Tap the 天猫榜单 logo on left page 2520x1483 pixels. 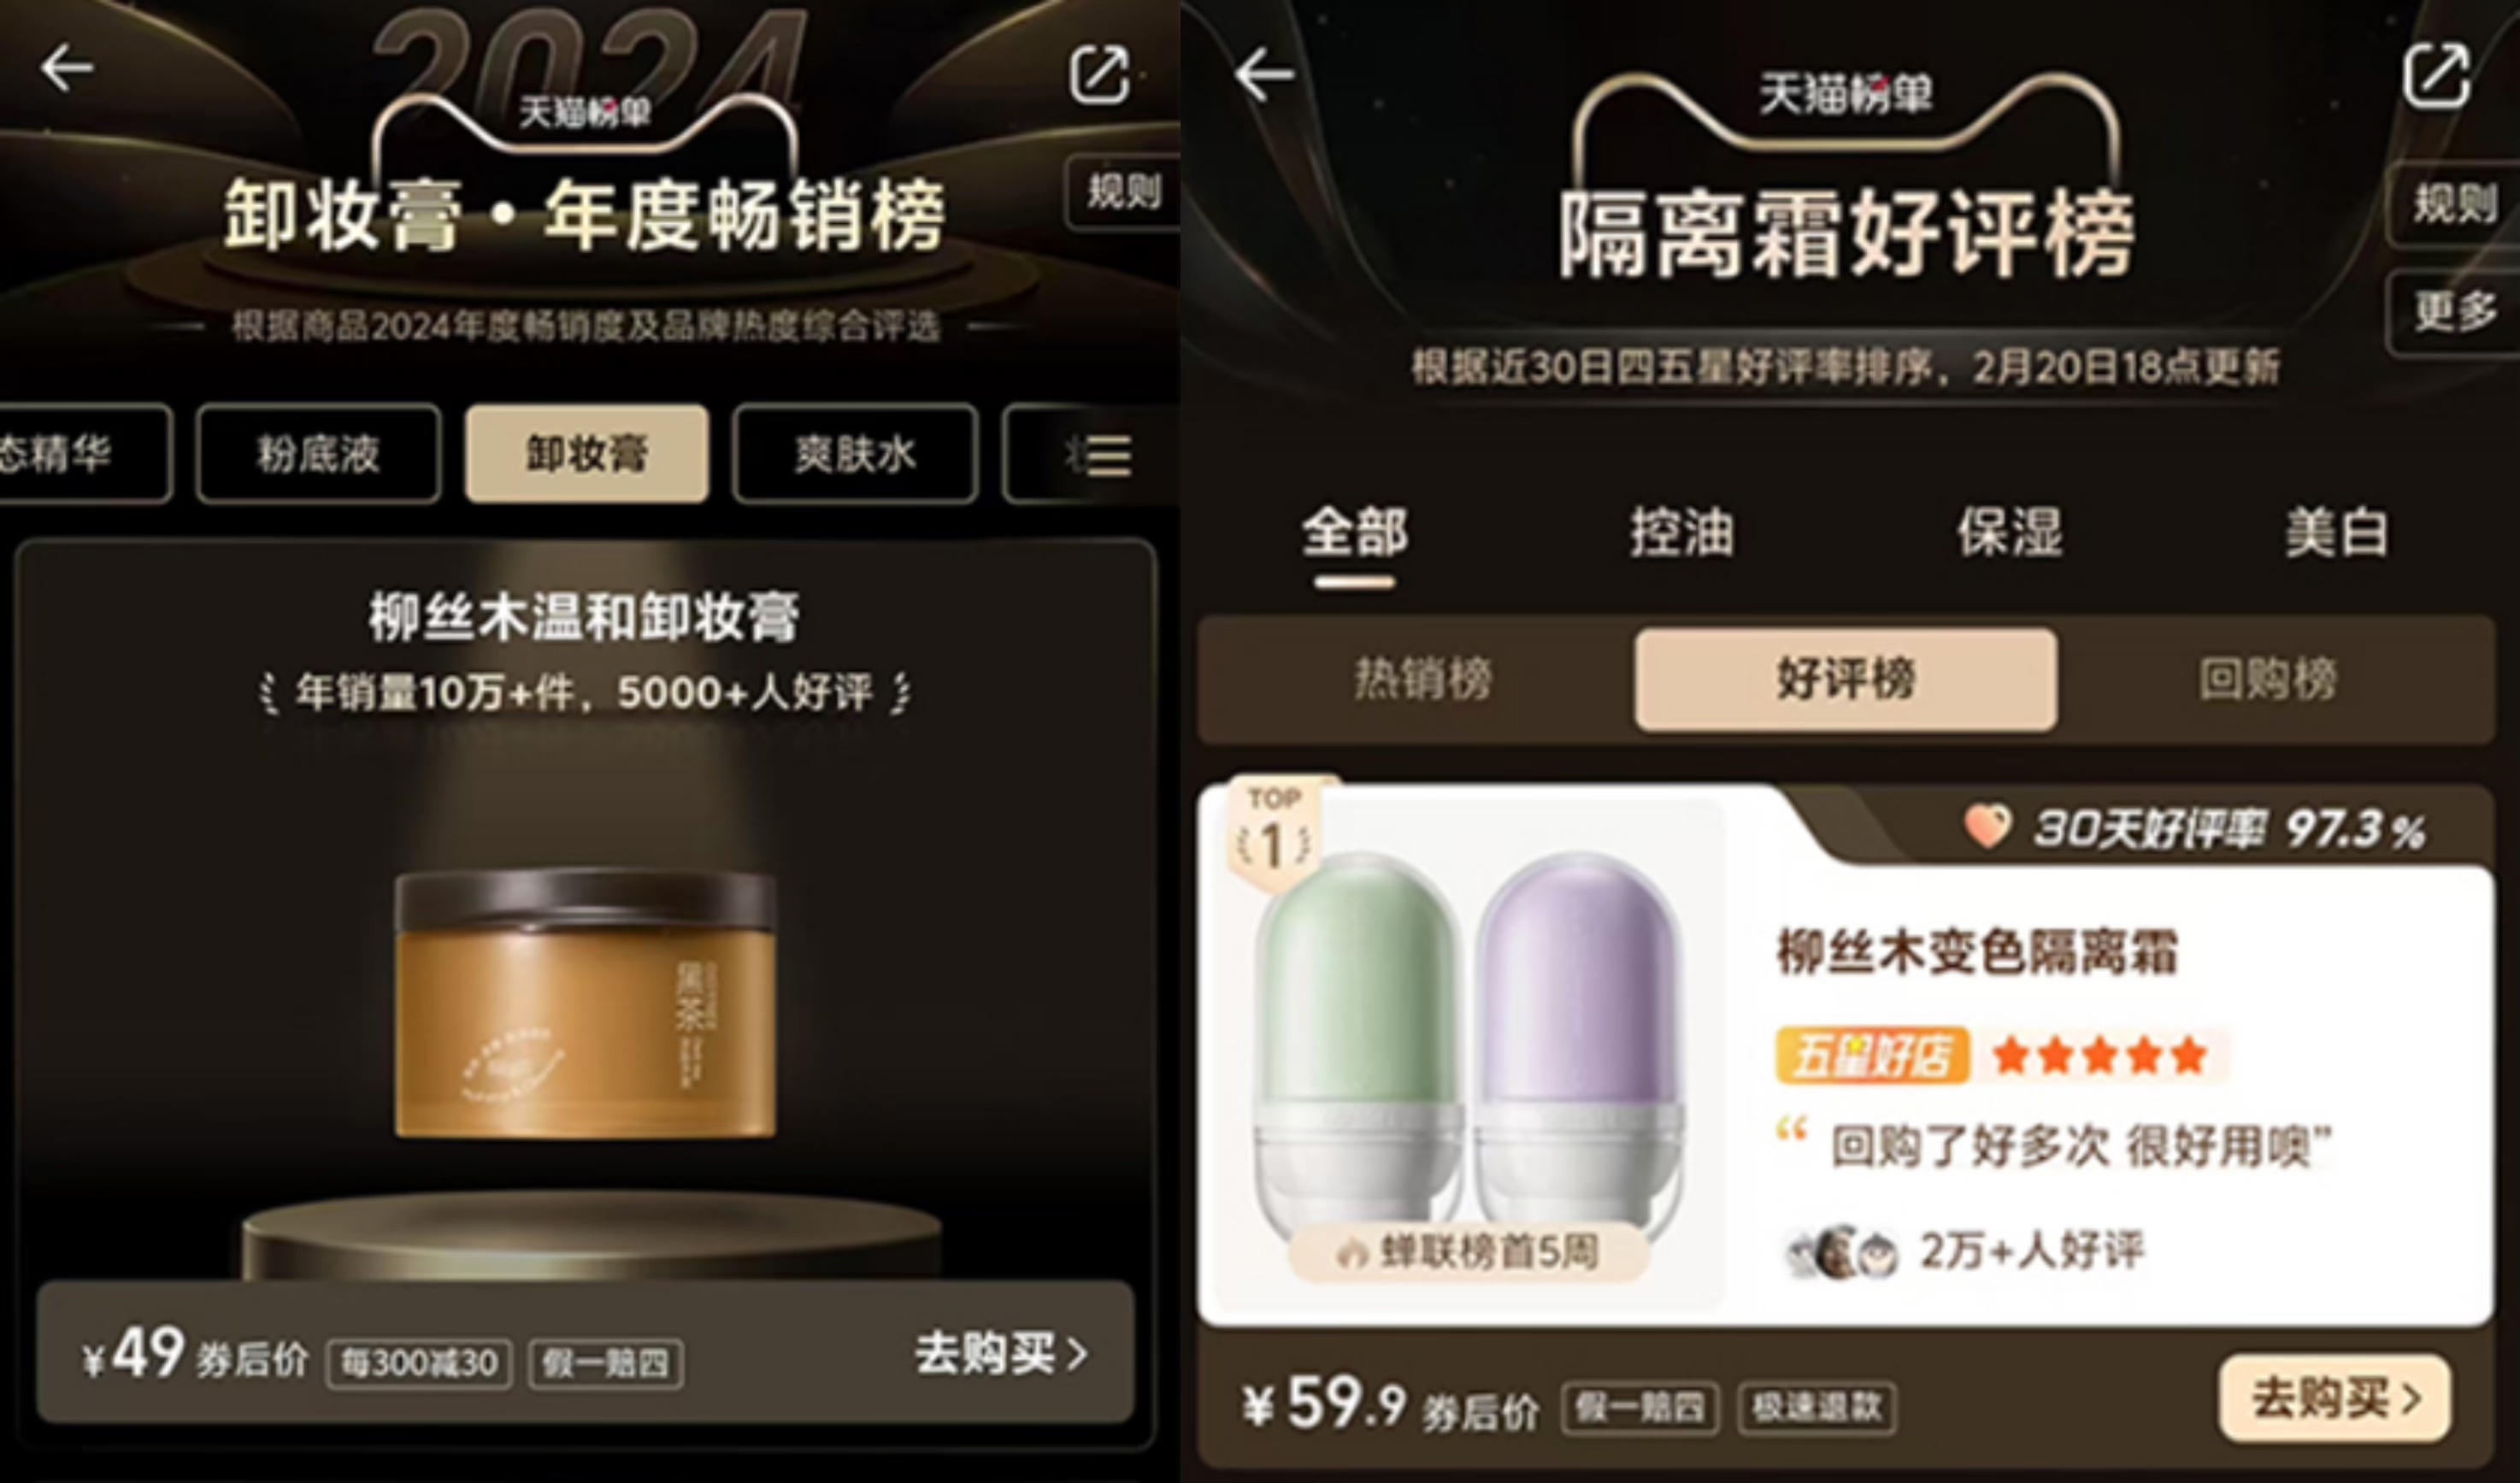point(585,111)
